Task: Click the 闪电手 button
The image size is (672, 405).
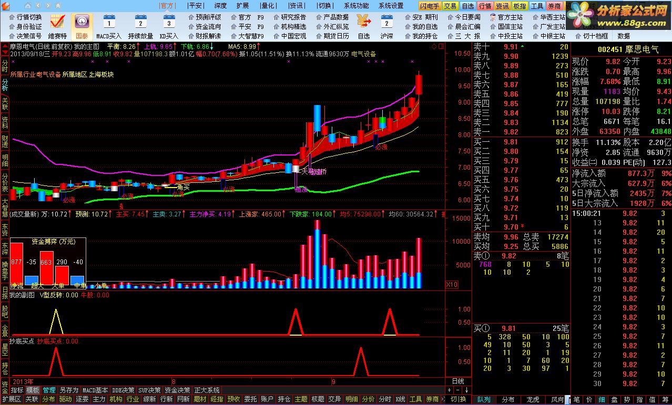Action: click(430, 6)
